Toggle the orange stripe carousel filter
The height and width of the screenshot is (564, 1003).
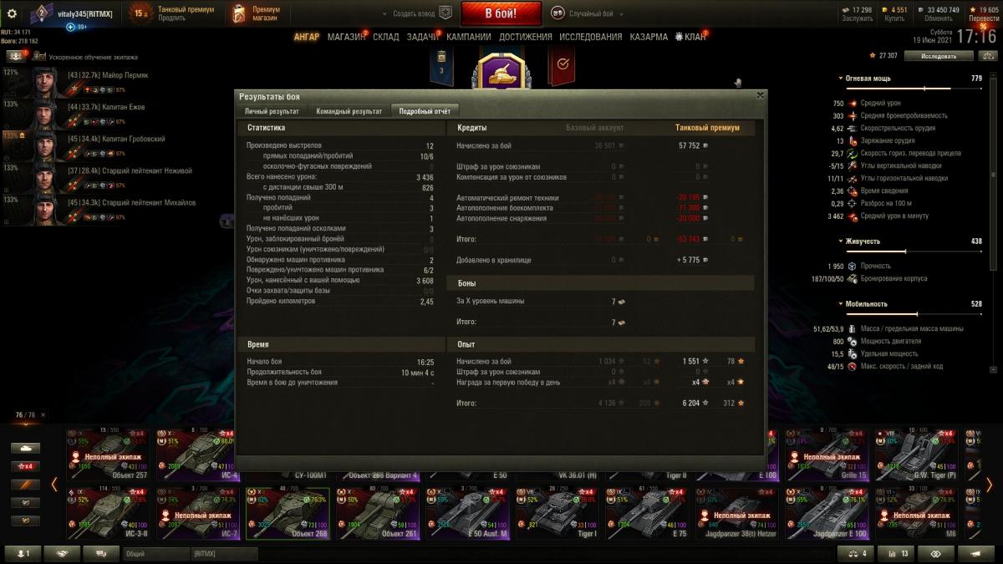click(24, 485)
